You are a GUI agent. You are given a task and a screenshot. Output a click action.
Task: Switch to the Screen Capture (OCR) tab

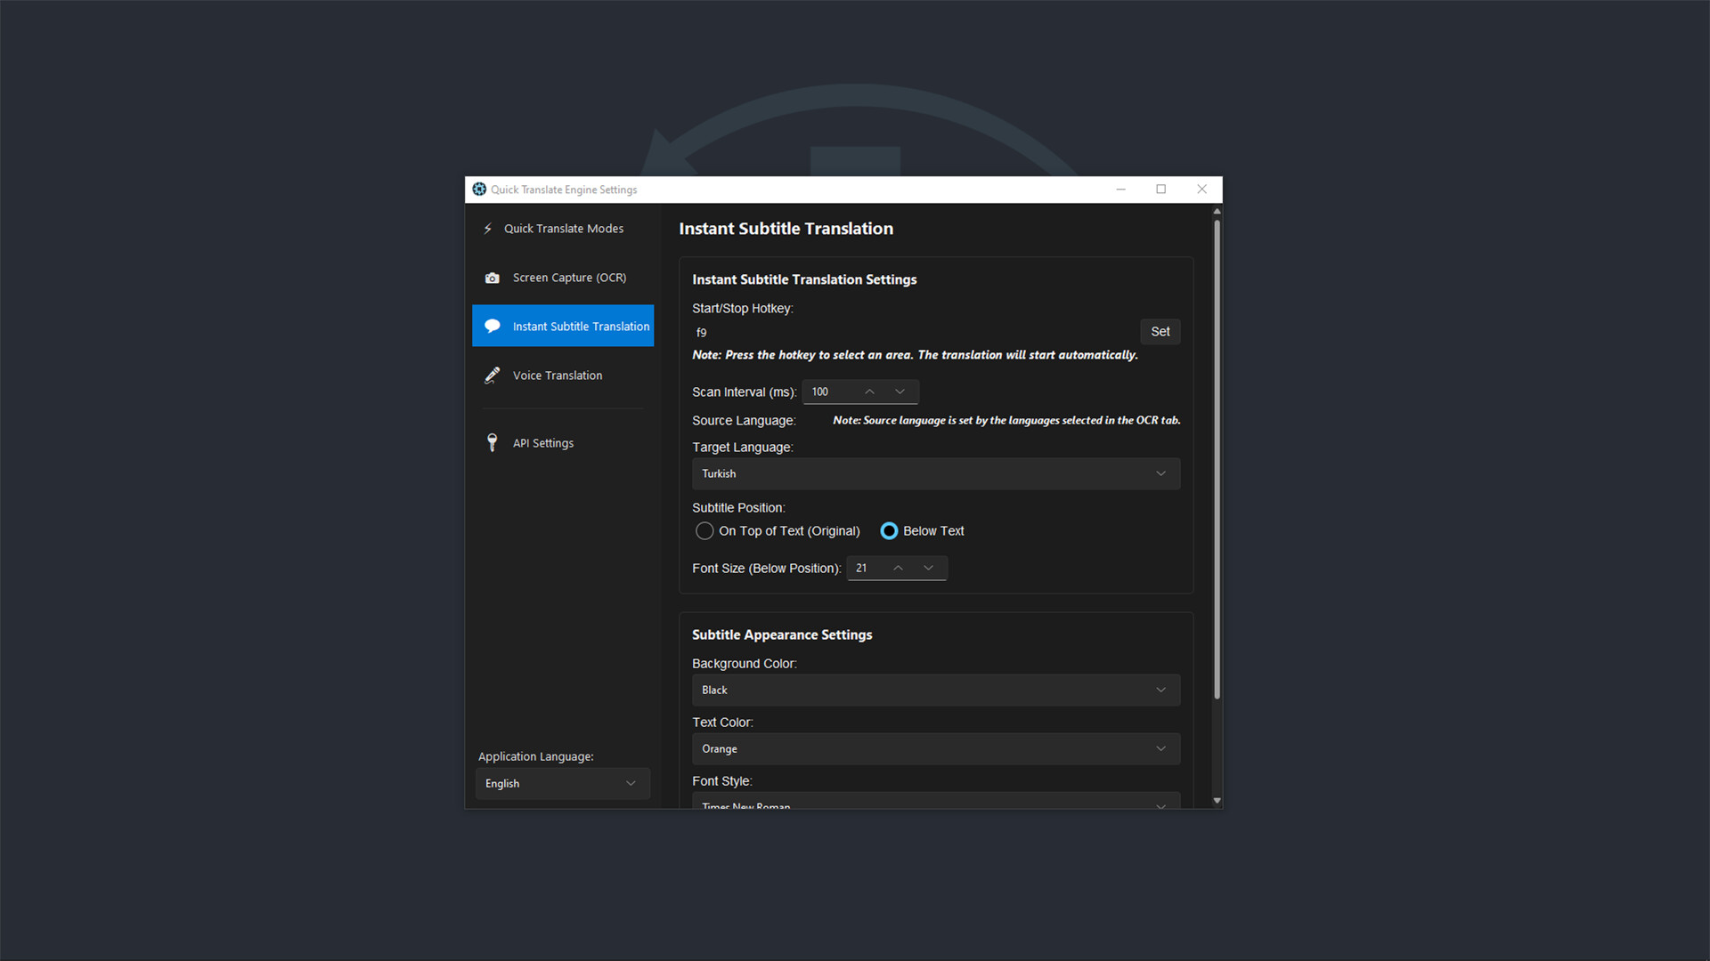(x=568, y=278)
